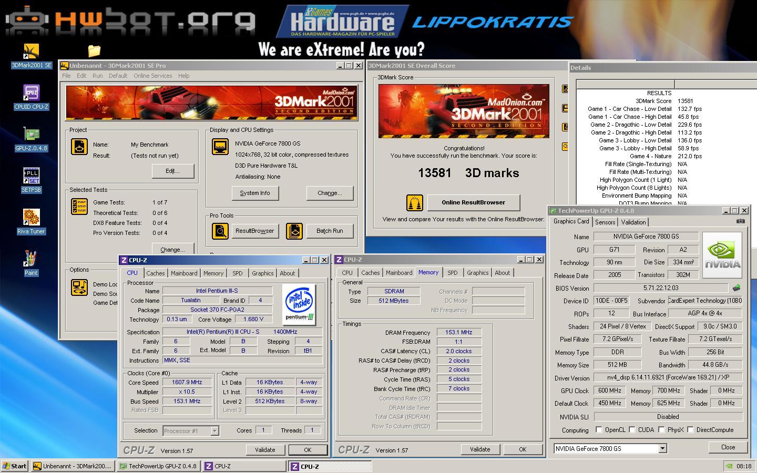Open the Processor #1 selection dropdown
Viewport: 757px width, 473px height.
click(214, 431)
